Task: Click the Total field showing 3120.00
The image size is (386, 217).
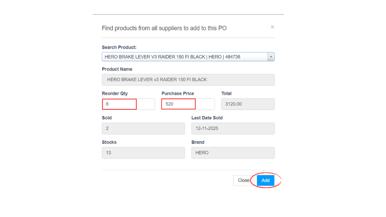Action: (x=248, y=104)
